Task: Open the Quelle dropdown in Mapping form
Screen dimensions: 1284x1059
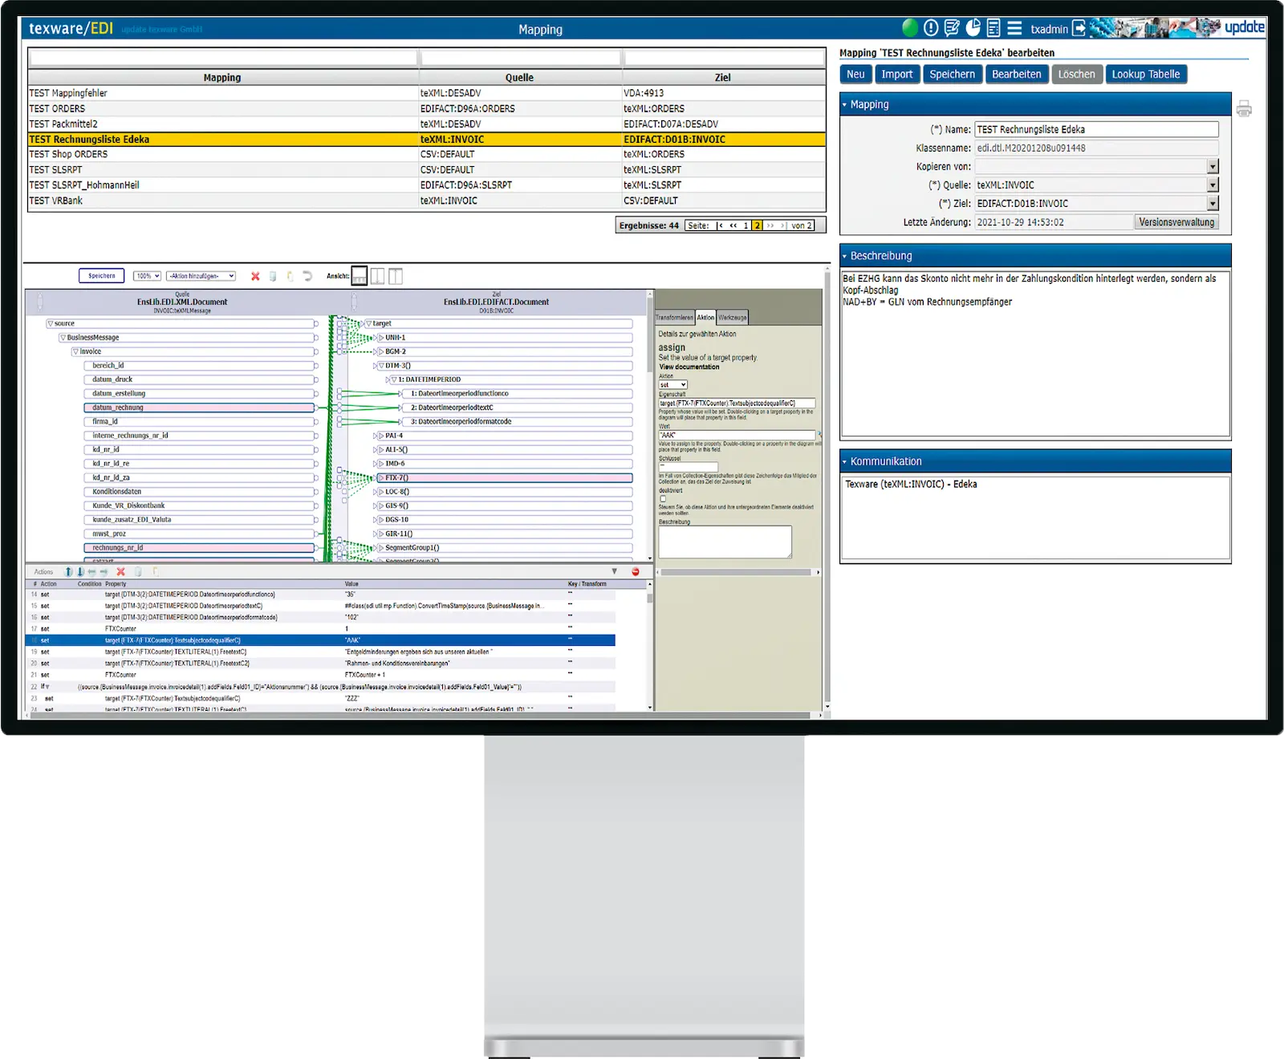Action: [x=1213, y=185]
